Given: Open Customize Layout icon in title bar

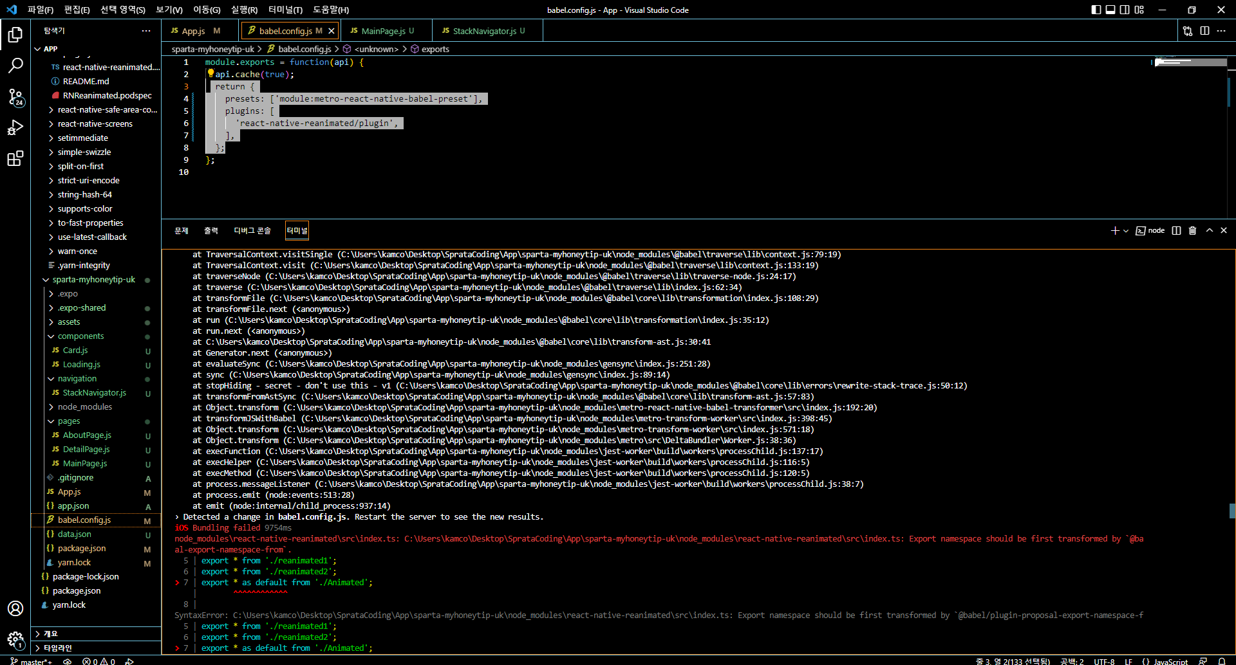Looking at the screenshot, I should pos(1139,10).
